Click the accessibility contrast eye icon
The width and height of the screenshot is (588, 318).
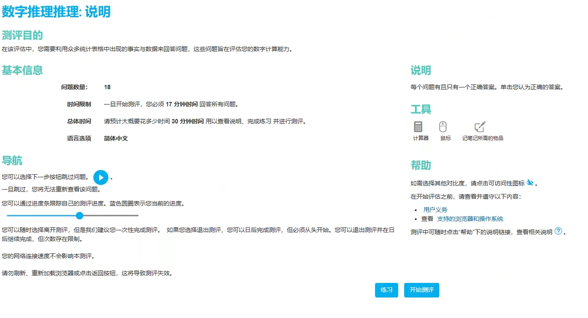[530, 183]
